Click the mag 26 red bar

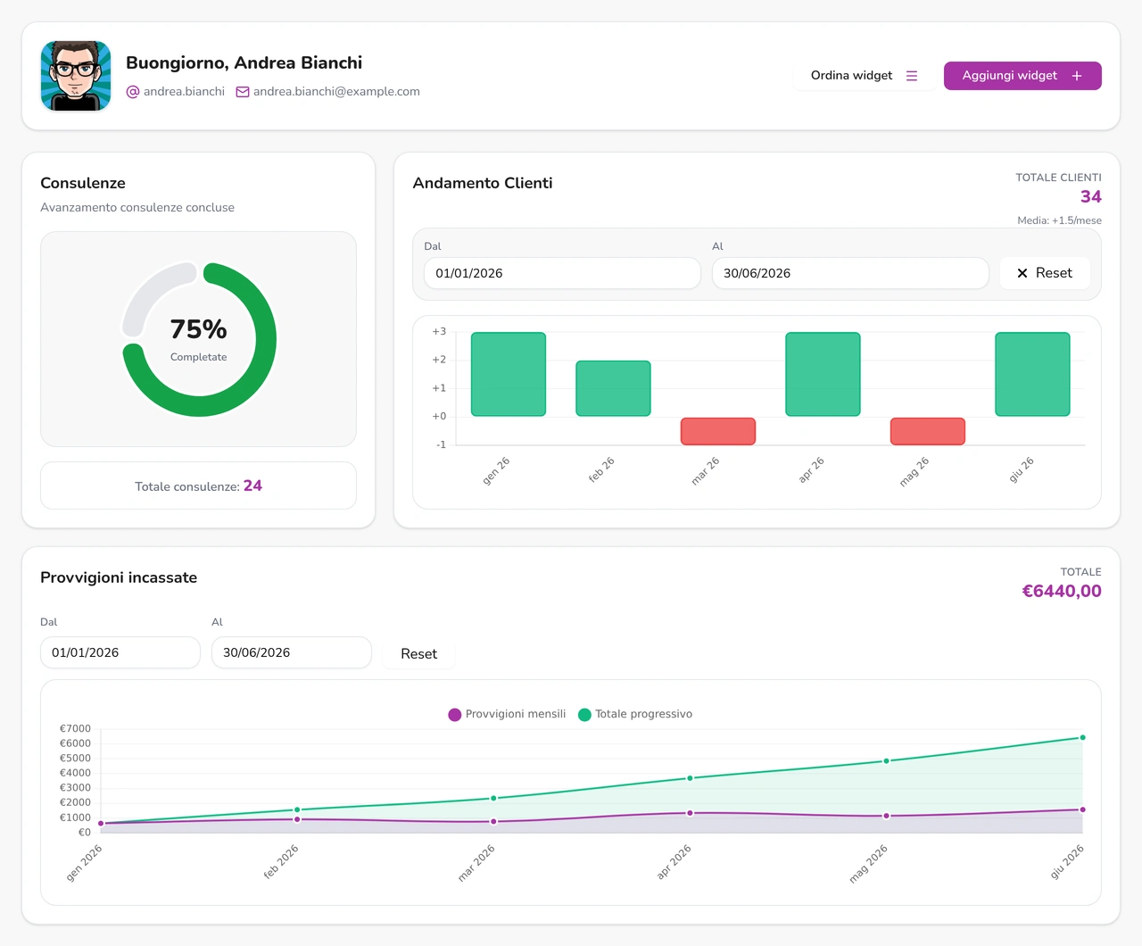click(928, 431)
